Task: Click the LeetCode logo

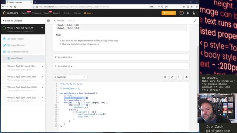Action: (x=10, y=13)
